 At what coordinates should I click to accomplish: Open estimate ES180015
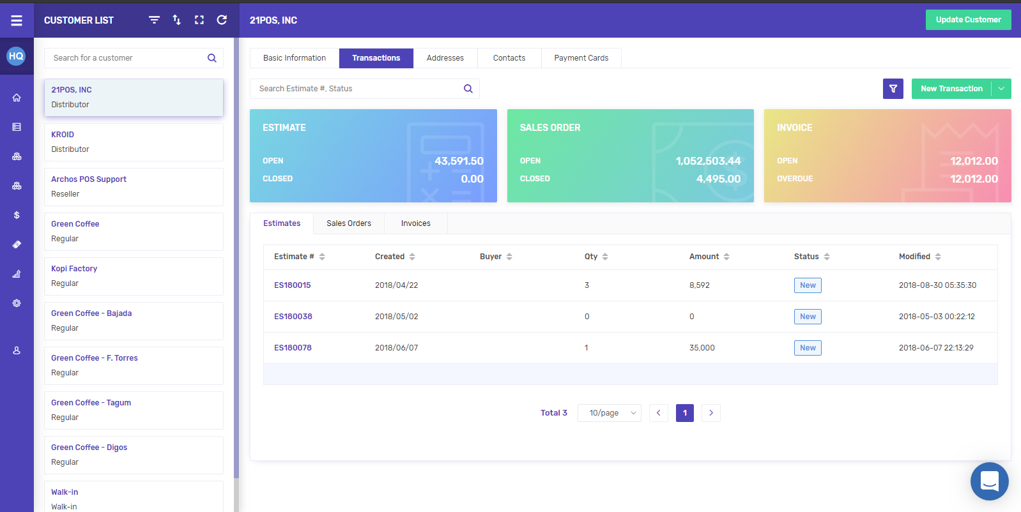[x=293, y=285]
